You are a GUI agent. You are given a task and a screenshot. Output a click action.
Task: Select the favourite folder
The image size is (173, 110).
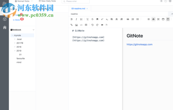click(x=21, y=58)
